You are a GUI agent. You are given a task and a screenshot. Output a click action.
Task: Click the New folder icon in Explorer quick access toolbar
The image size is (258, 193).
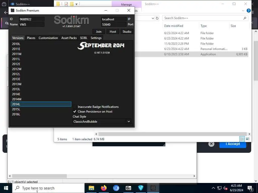tap(72, 4)
